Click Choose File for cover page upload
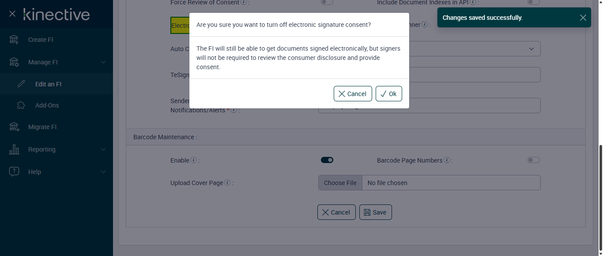Screen dimensions: 603x256 coord(340,183)
